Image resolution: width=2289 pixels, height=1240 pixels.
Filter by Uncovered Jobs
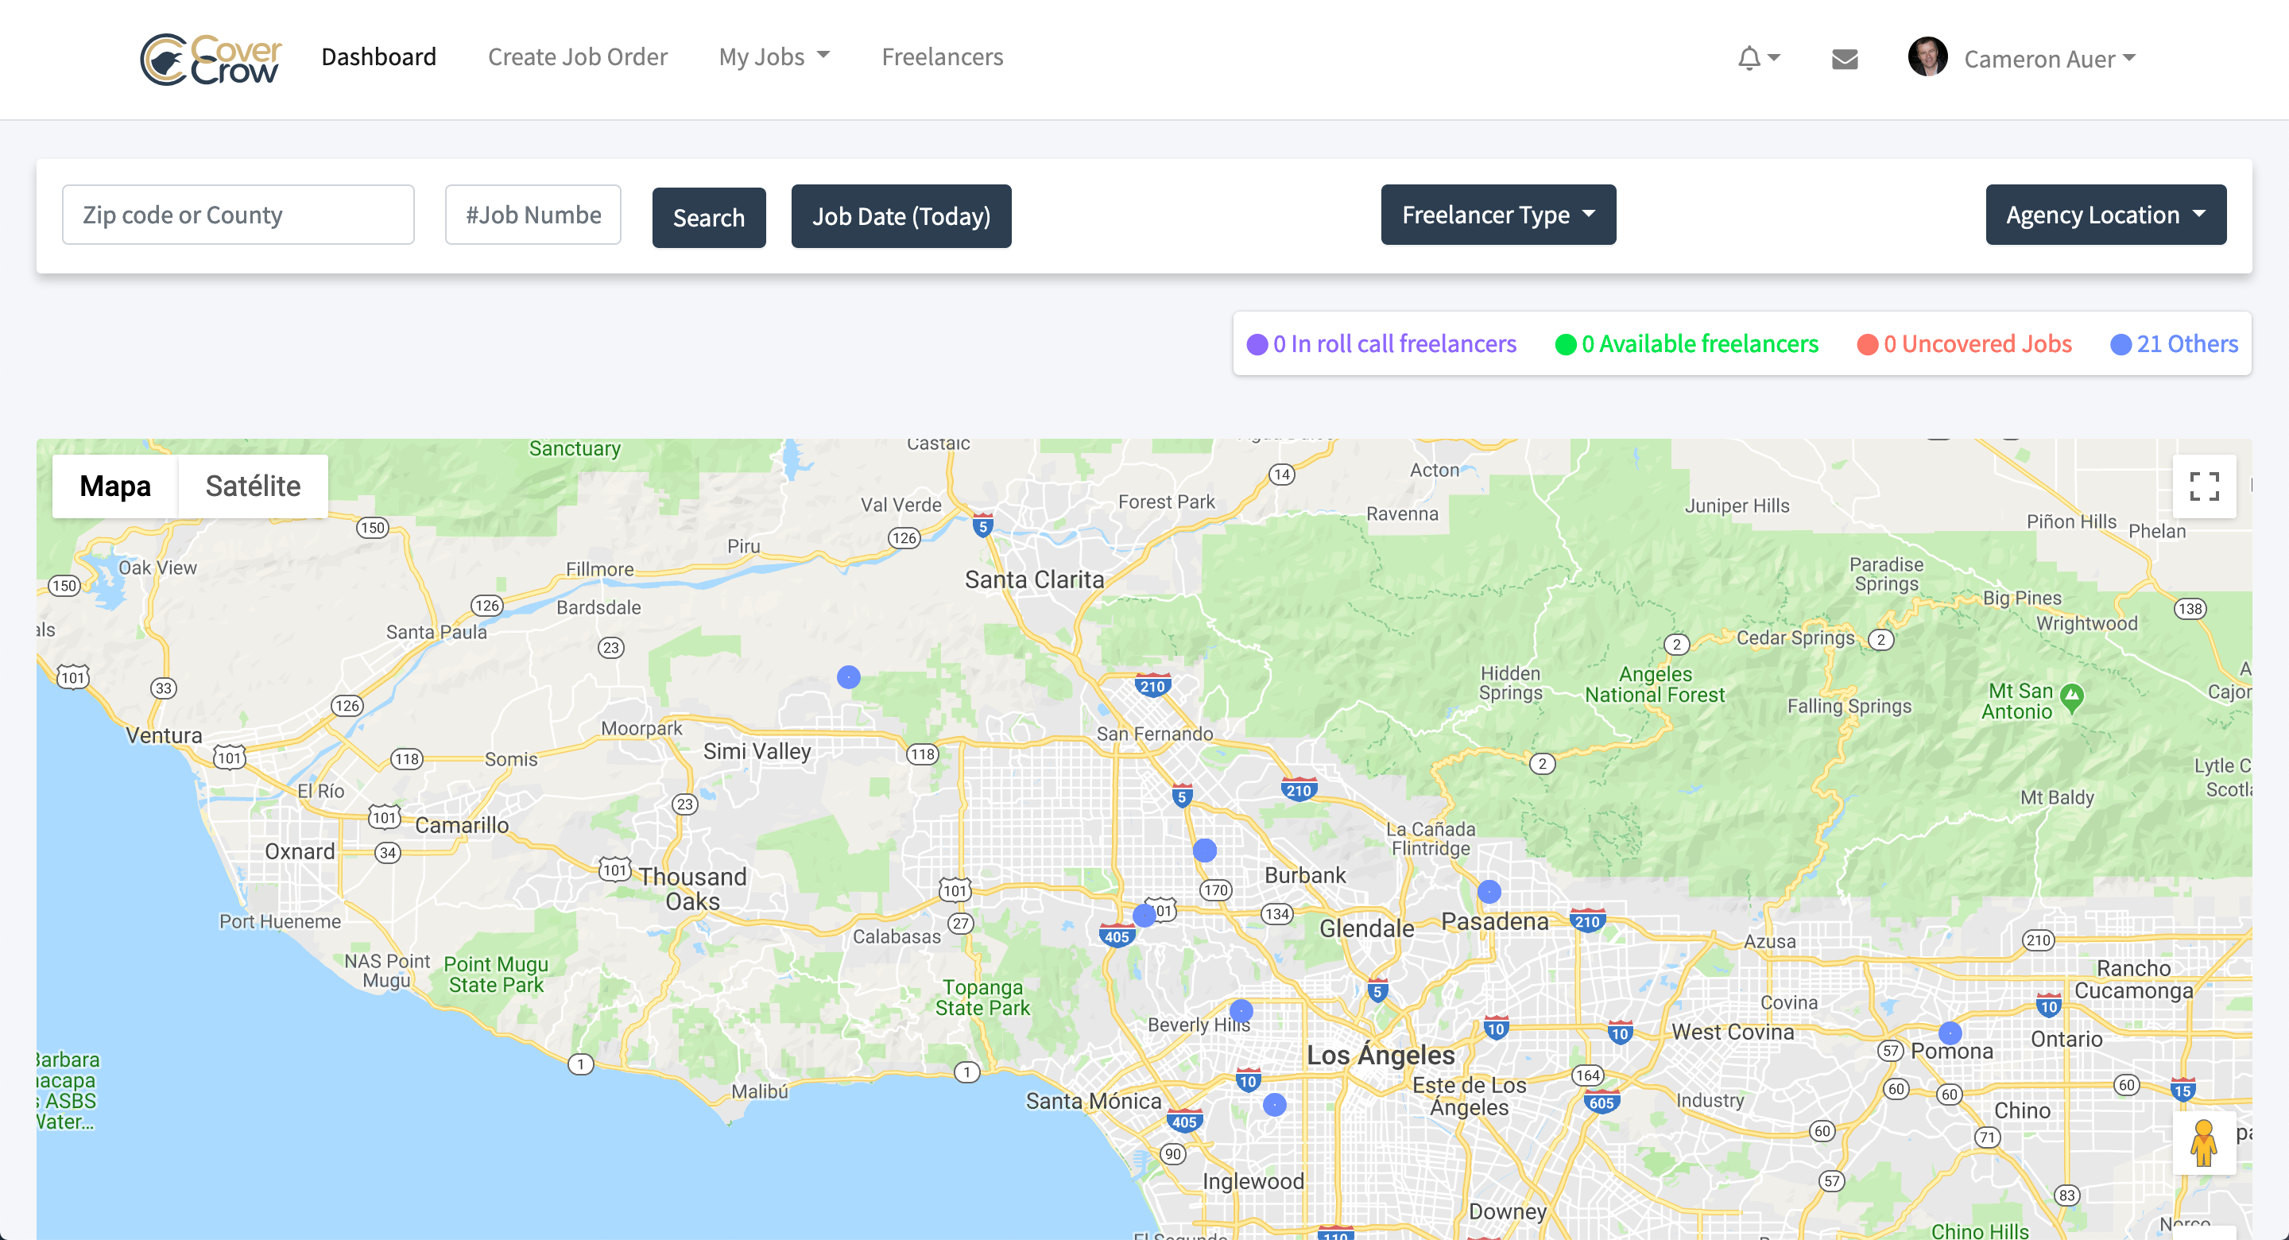click(1977, 344)
